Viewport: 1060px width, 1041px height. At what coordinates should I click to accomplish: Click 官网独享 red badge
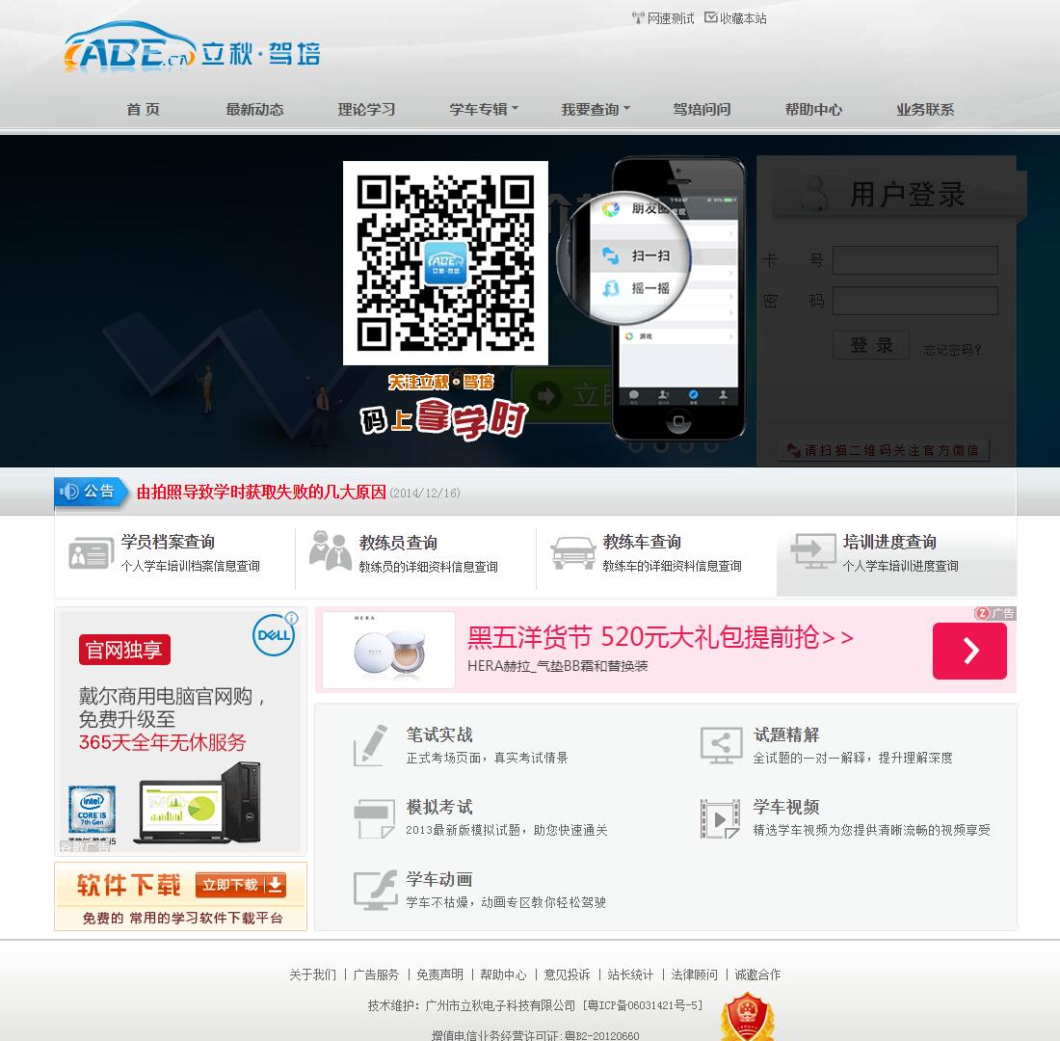tap(124, 650)
